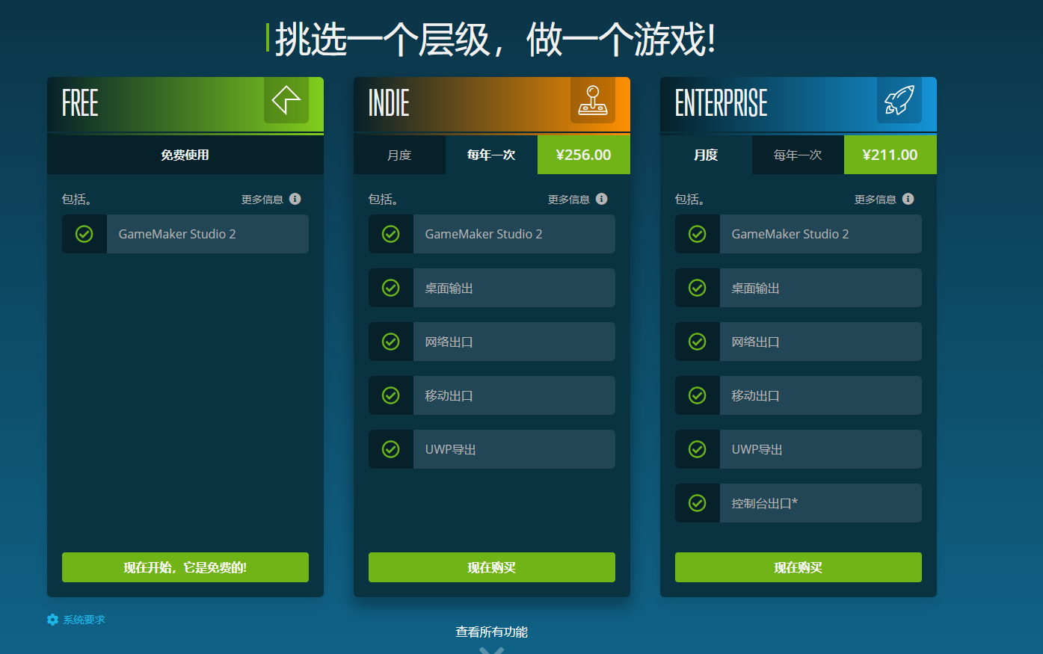
Task: Click the INDIE tier joystick icon
Action: (593, 100)
